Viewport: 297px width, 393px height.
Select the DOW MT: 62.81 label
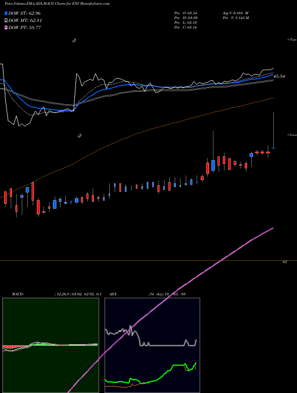pyautogui.click(x=25, y=21)
